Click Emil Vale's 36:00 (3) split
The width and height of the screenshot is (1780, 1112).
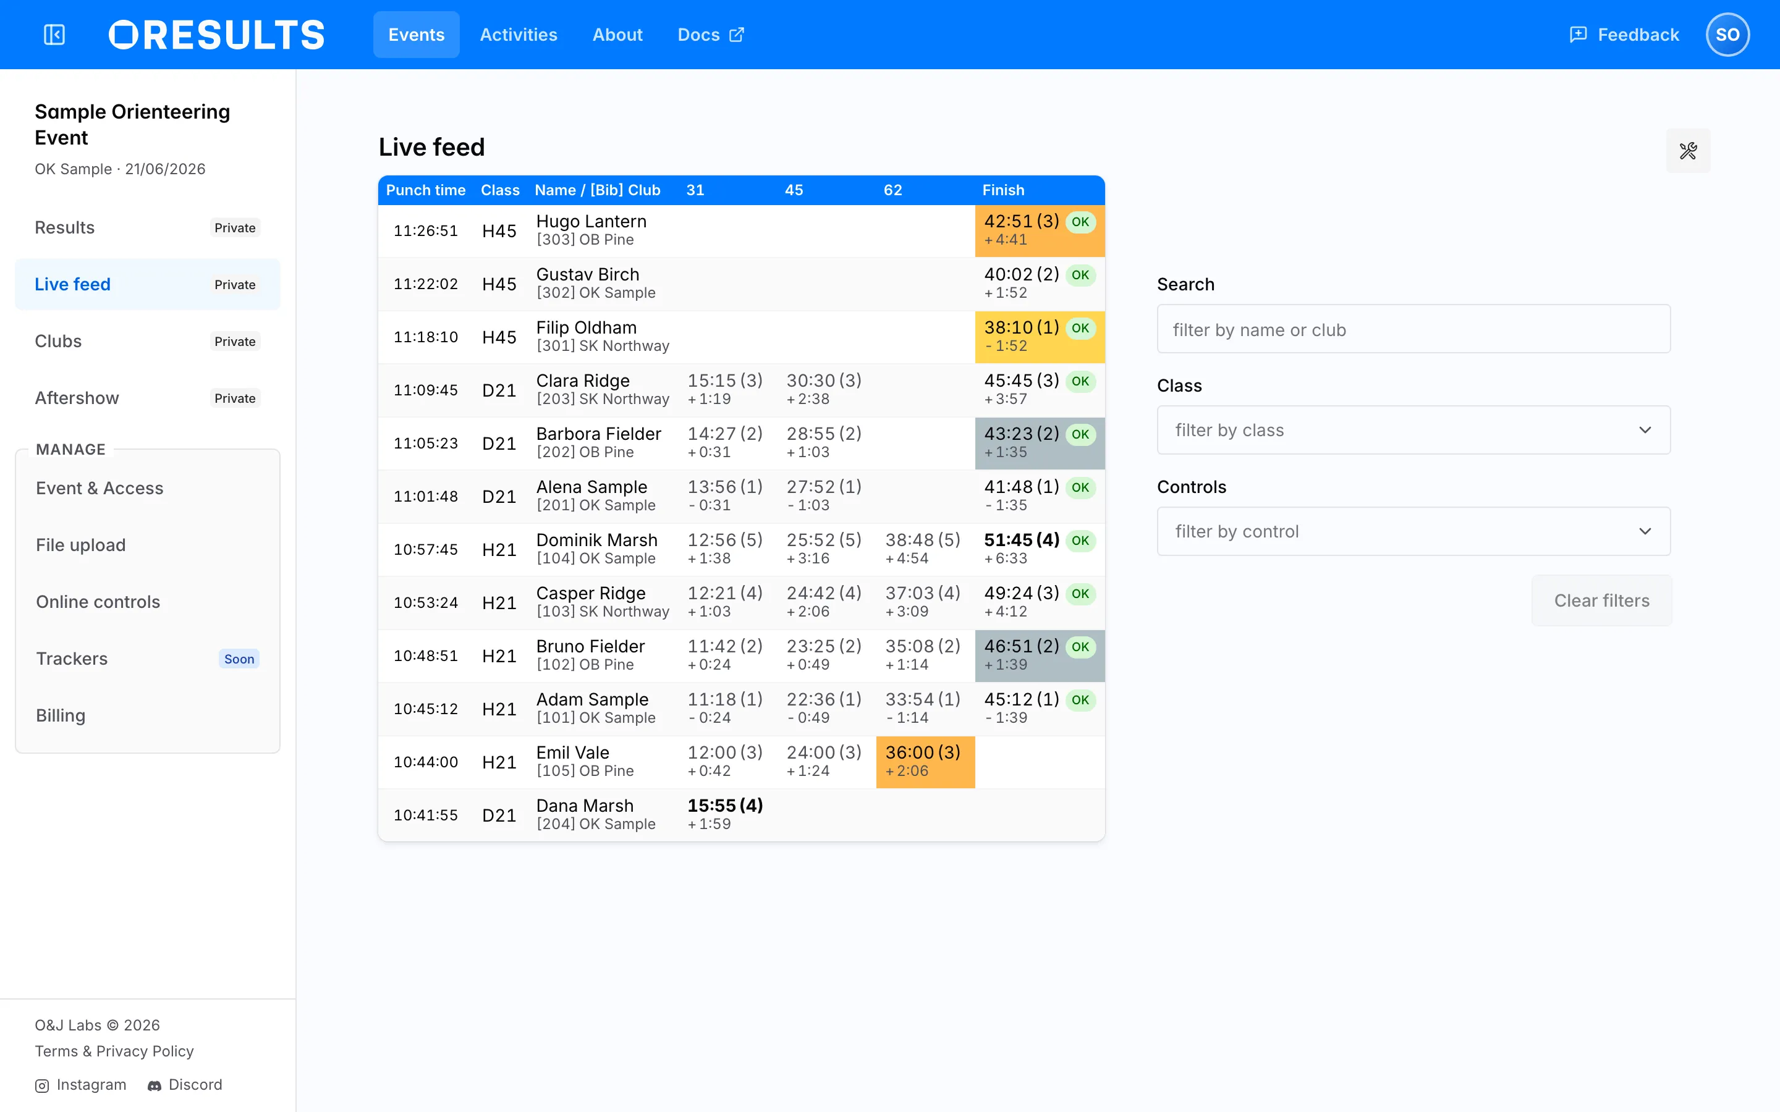point(922,752)
